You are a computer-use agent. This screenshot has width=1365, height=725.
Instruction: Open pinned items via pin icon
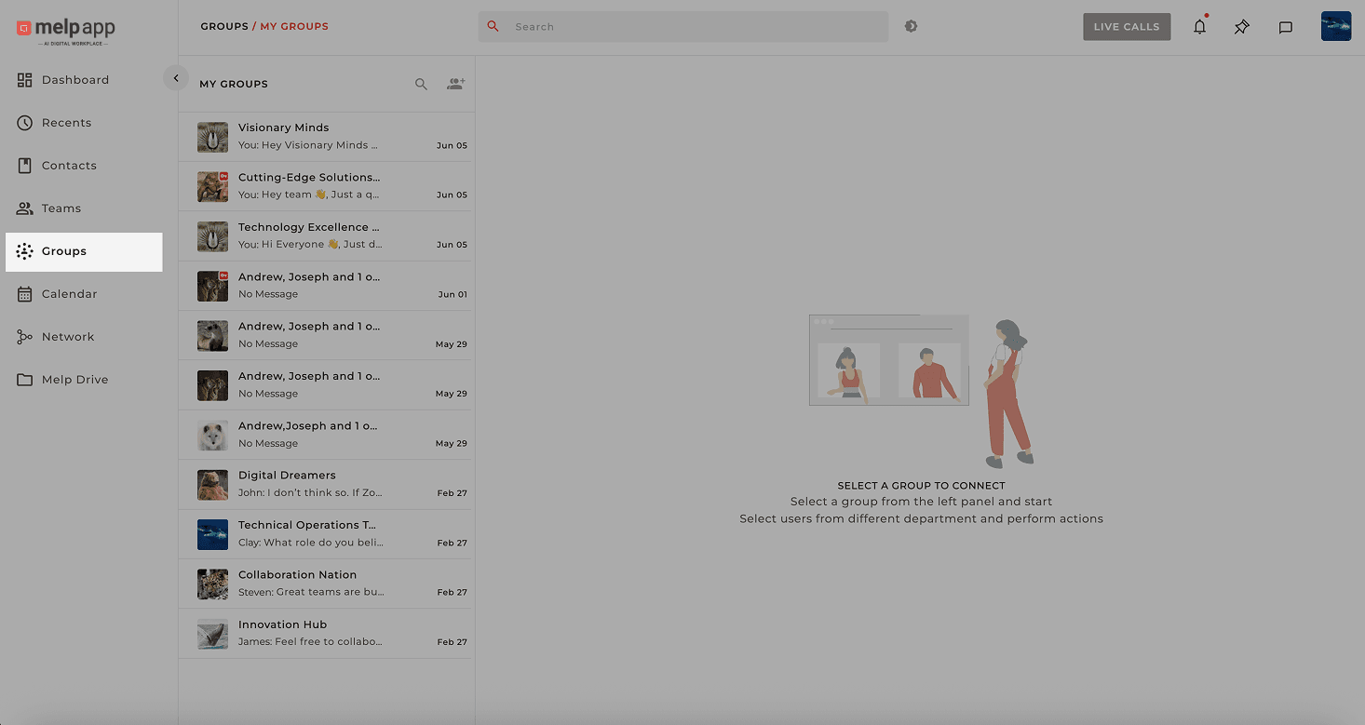coord(1242,27)
